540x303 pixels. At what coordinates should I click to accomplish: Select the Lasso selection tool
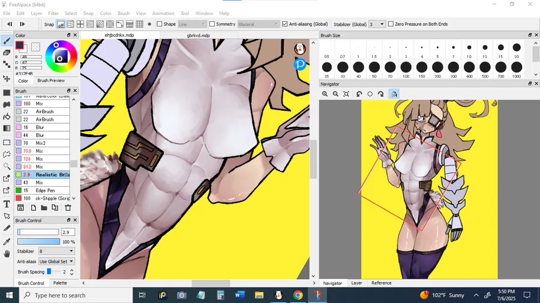[x=7, y=154]
